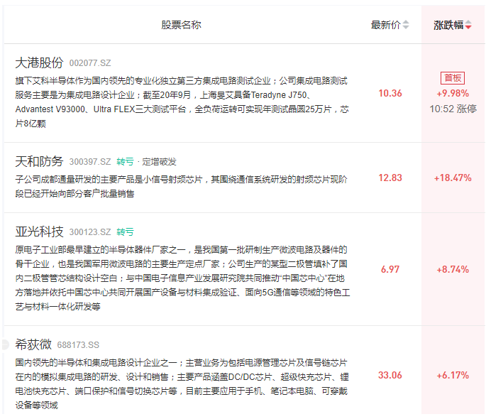Click 希荻微 description about 模拟集成电路
The image size is (486, 419).
click(x=182, y=384)
